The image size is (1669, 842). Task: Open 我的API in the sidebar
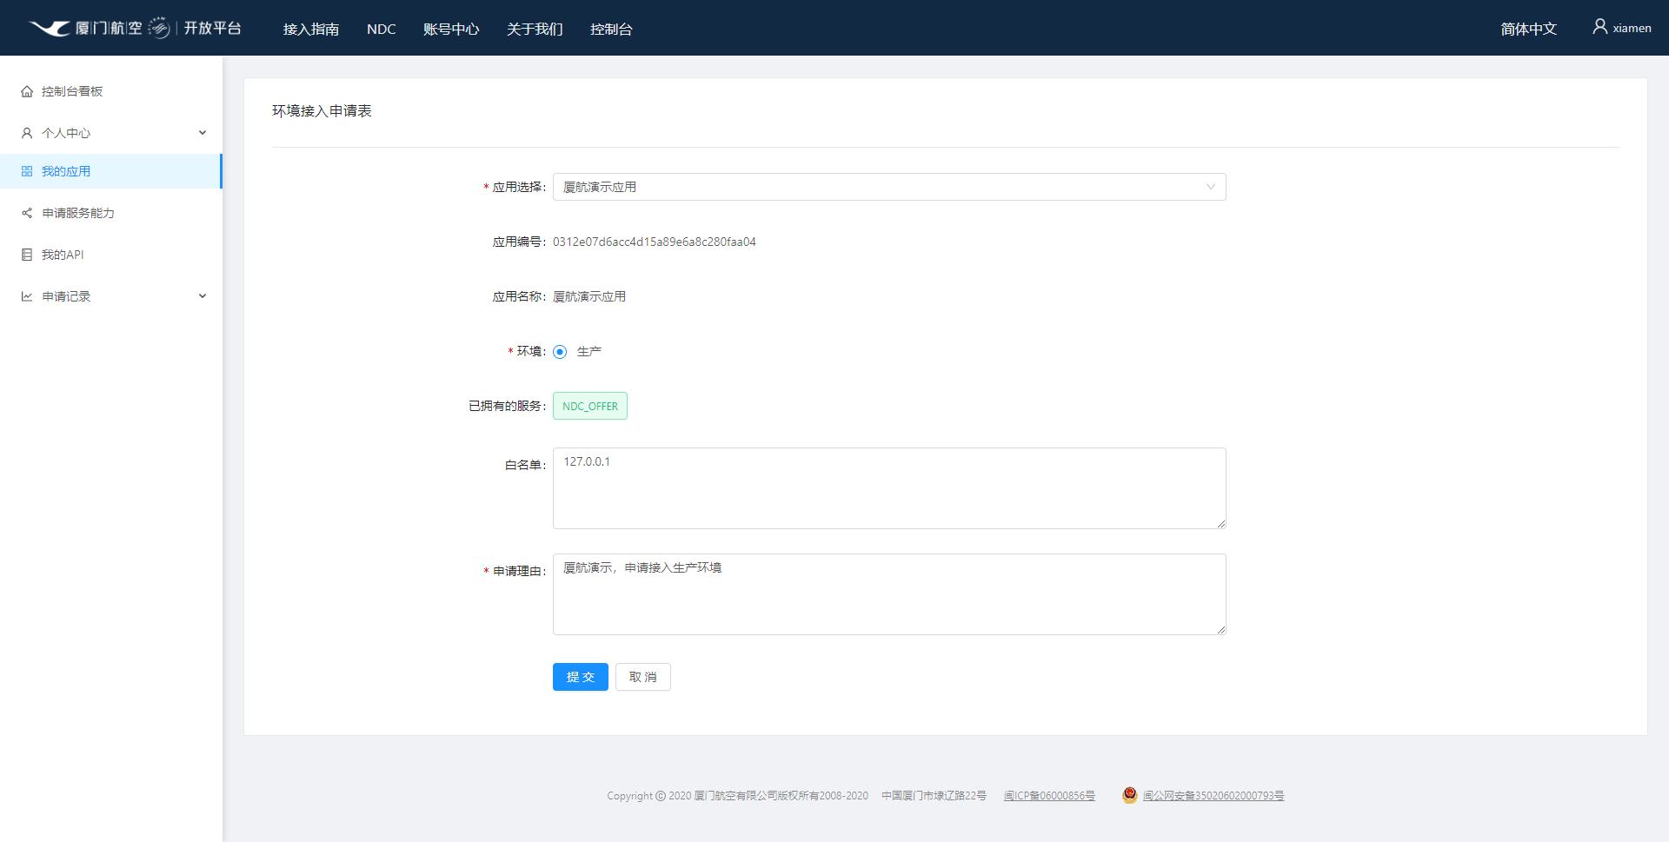[111, 255]
